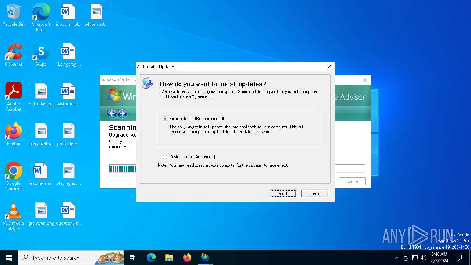Select questionsin... Word document icon
Viewport: 471px width, 265px height.
(x=68, y=214)
